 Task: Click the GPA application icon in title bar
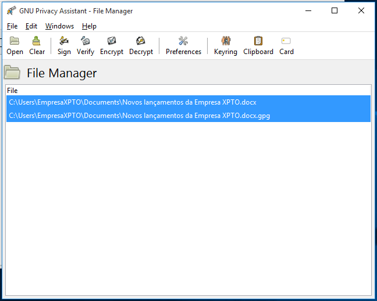pyautogui.click(x=11, y=11)
